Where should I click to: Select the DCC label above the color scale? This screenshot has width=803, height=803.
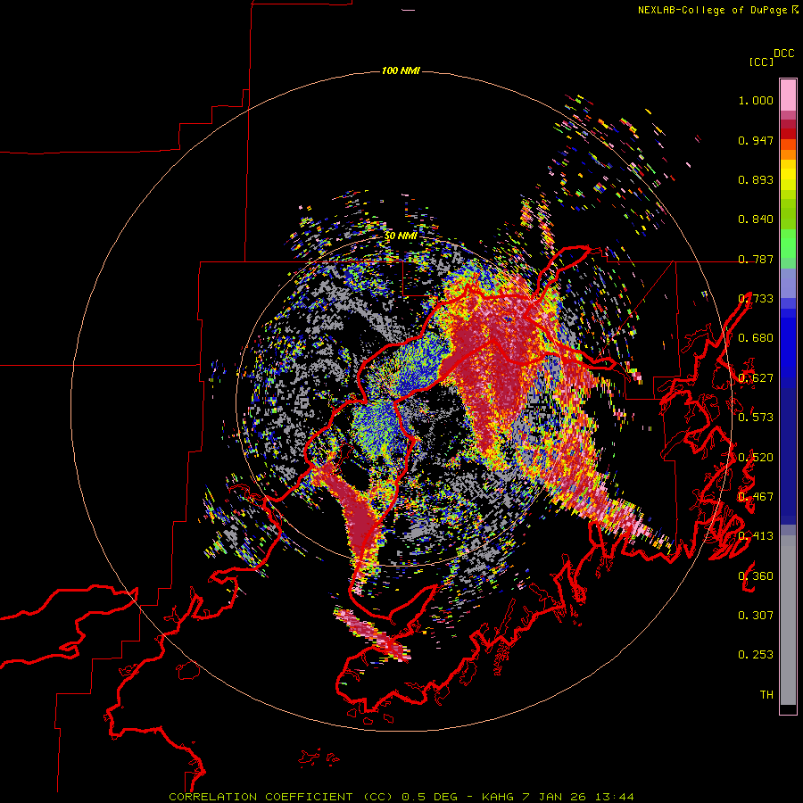pyautogui.click(x=783, y=54)
